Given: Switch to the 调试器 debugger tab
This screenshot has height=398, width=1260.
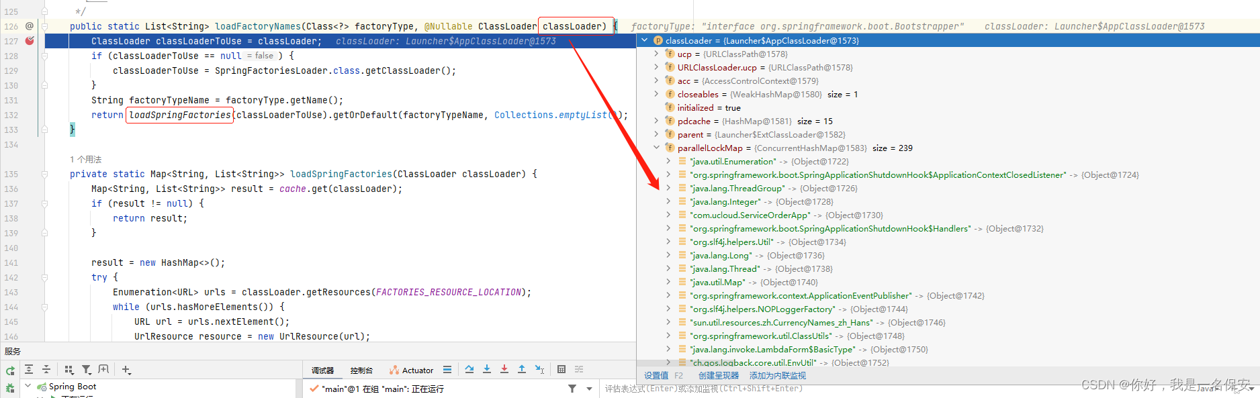Looking at the screenshot, I should 322,370.
